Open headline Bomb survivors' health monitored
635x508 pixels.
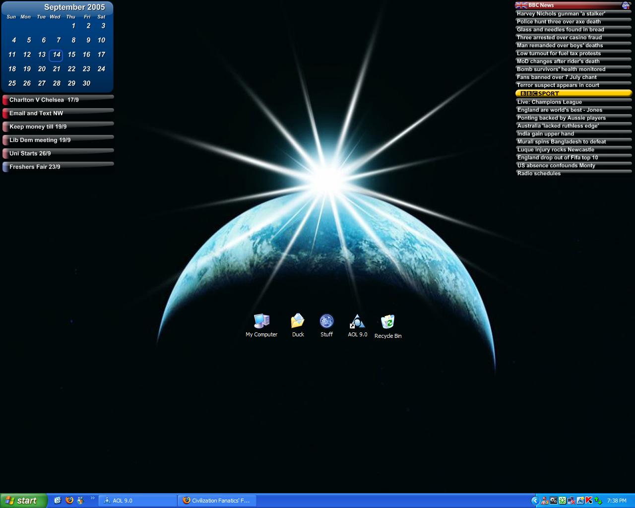click(573, 69)
